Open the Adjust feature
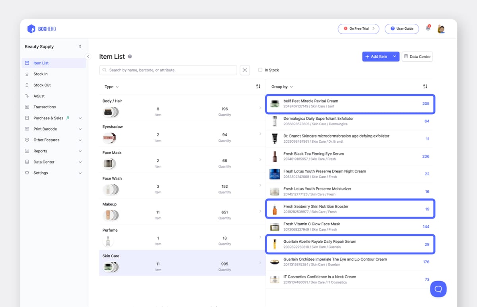Image resolution: width=477 pixels, height=307 pixels. [x=39, y=96]
